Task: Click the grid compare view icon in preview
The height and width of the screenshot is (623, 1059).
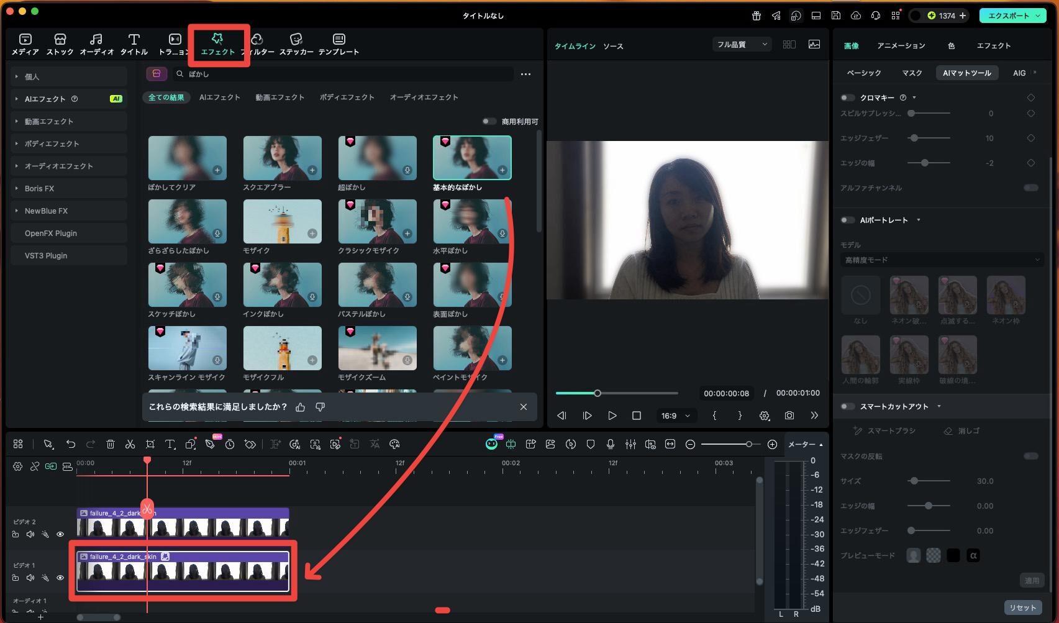Action: pyautogui.click(x=789, y=45)
